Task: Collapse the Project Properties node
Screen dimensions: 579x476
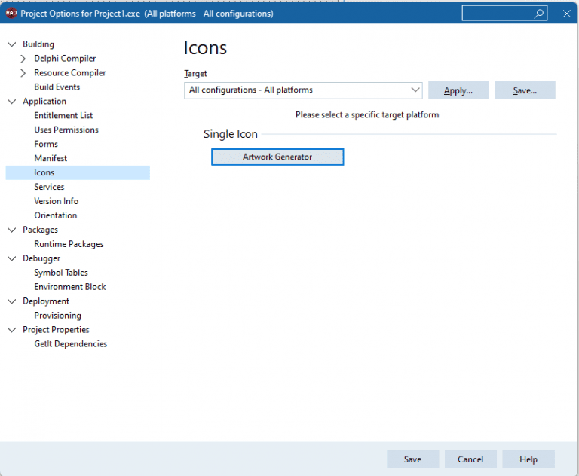Action: tap(12, 330)
